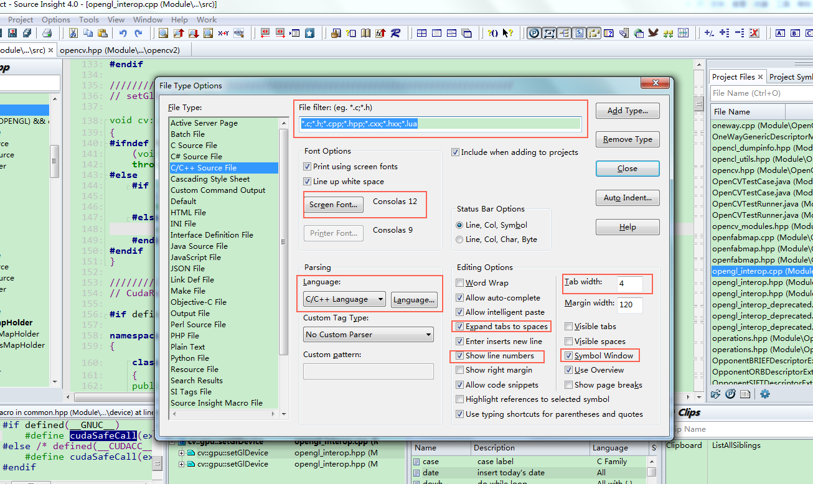Click the Undo arrow icon
This screenshot has width=813, height=484.
(x=123, y=33)
